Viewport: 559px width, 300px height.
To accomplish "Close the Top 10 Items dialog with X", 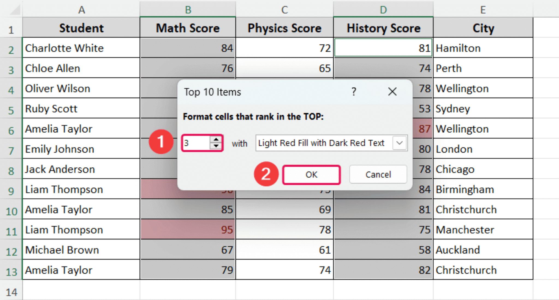I will tap(393, 92).
